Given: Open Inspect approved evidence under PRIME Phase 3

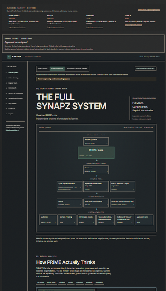Looking at the screenshot, I should 17,27.
